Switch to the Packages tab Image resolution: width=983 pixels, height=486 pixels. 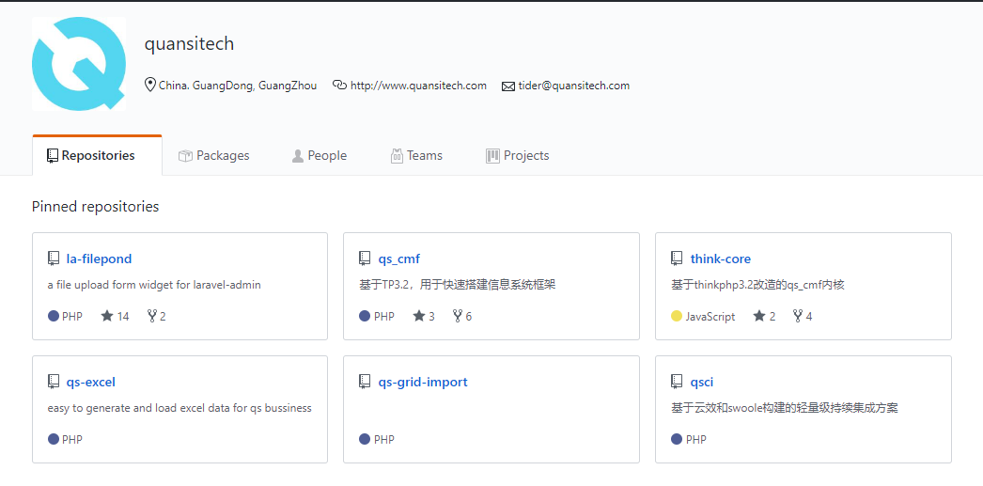(x=214, y=156)
